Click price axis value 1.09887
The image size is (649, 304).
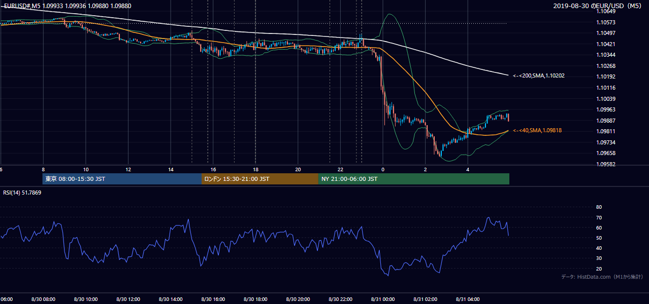pos(606,121)
